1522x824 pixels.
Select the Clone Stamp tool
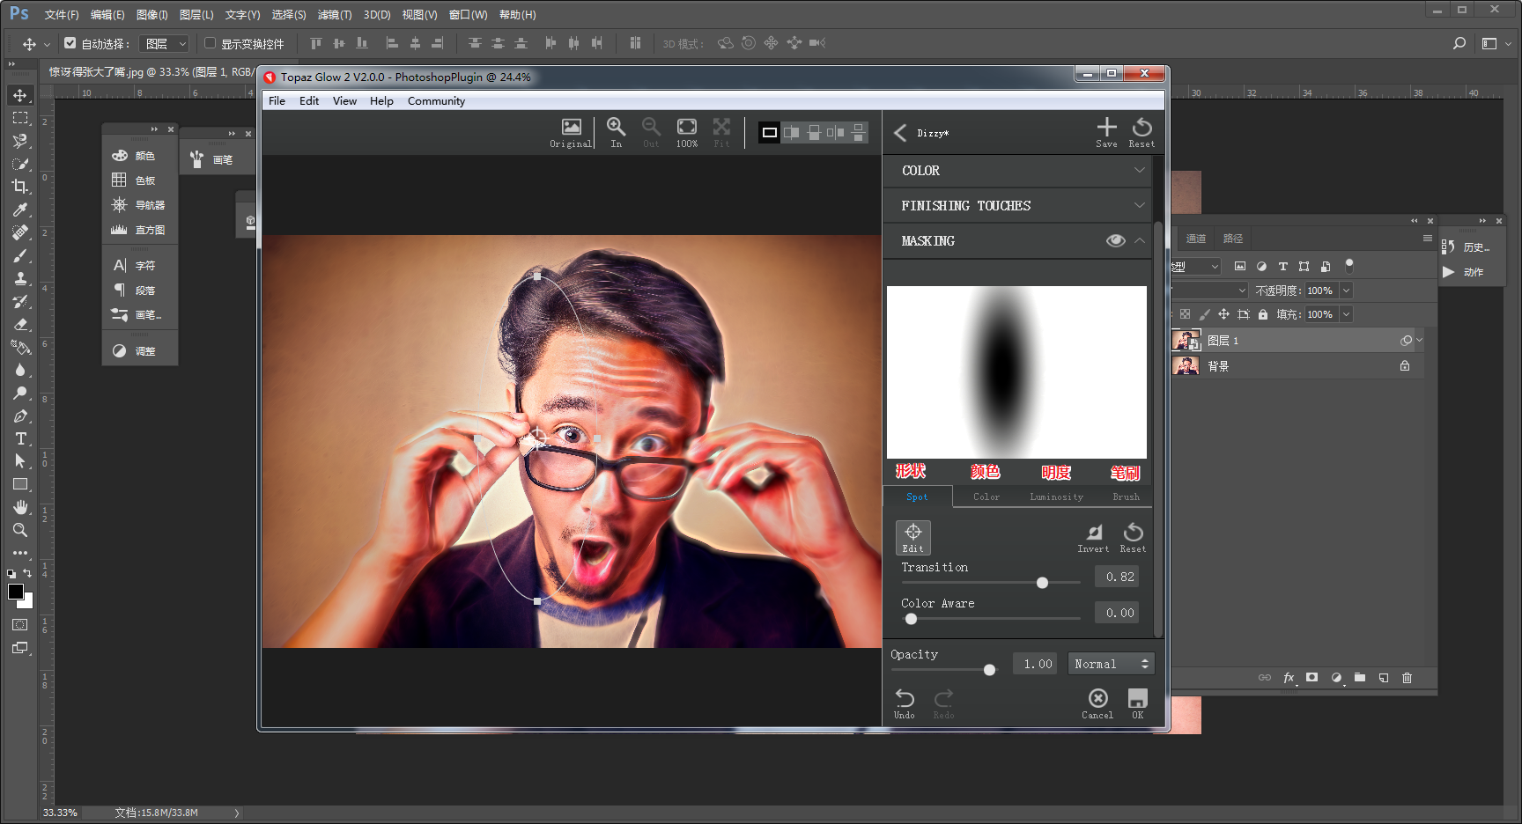click(x=20, y=278)
